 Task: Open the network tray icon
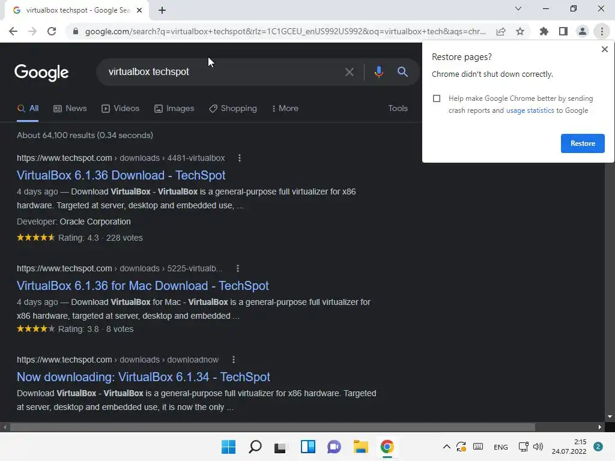pyautogui.click(x=523, y=447)
